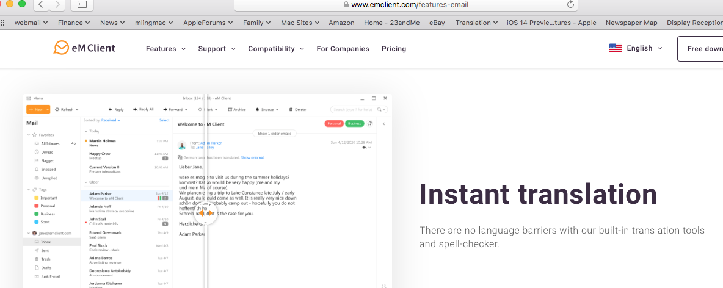The width and height of the screenshot is (723, 288).
Task: Open the English language selector
Action: coord(636,48)
